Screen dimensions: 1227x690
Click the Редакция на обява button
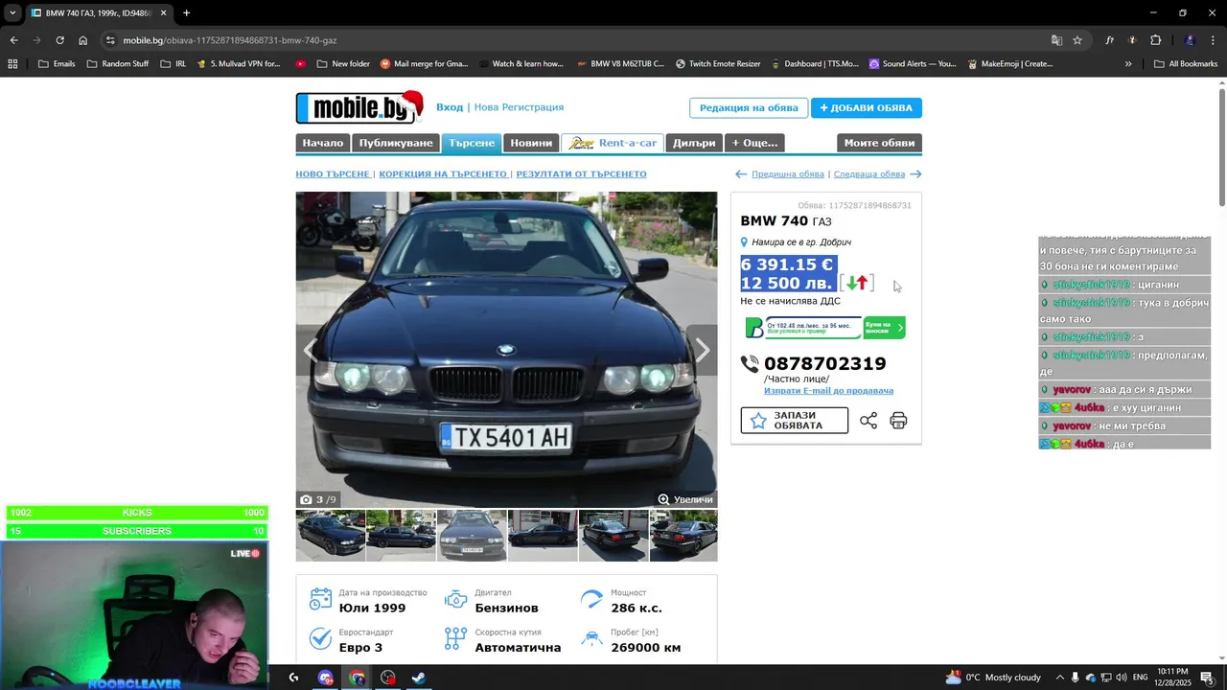(749, 107)
